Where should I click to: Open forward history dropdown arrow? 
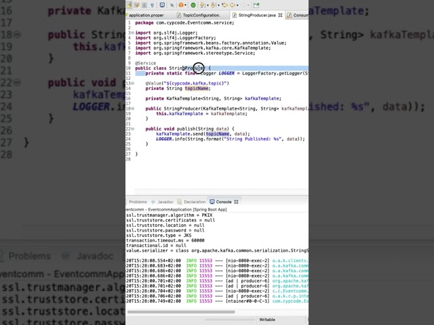coord(248,5)
